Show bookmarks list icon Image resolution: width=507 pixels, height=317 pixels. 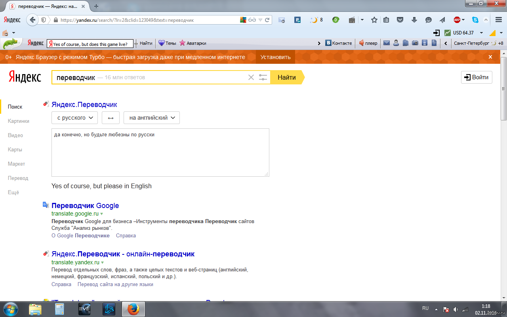pos(386,20)
